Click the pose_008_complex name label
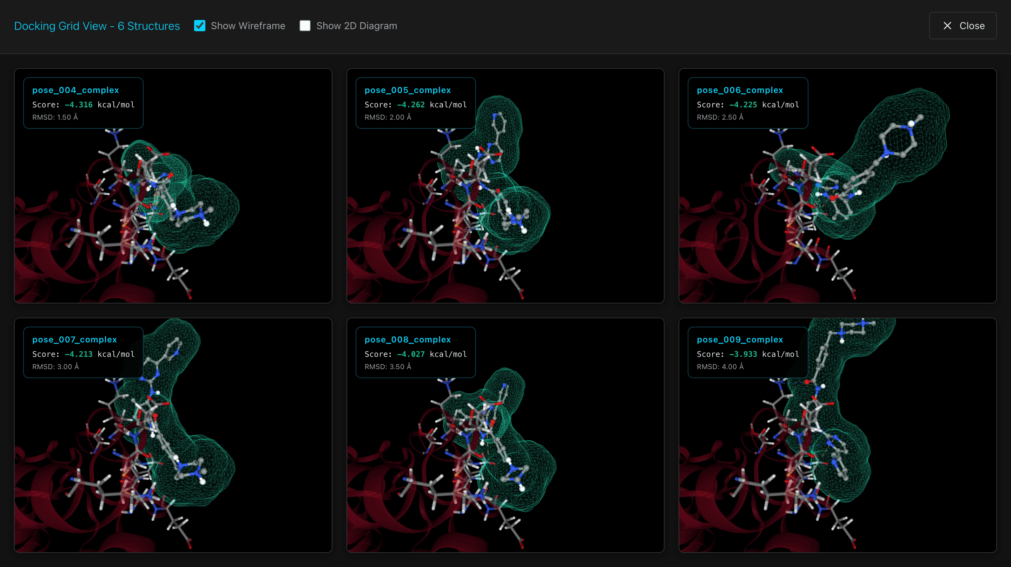This screenshot has width=1011, height=567. [407, 339]
